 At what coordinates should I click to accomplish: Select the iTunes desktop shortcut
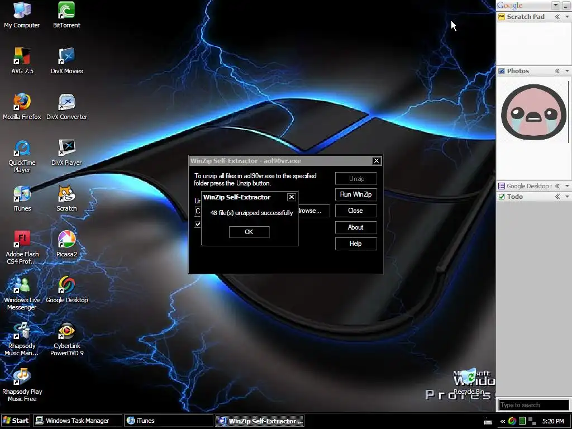tap(22, 198)
